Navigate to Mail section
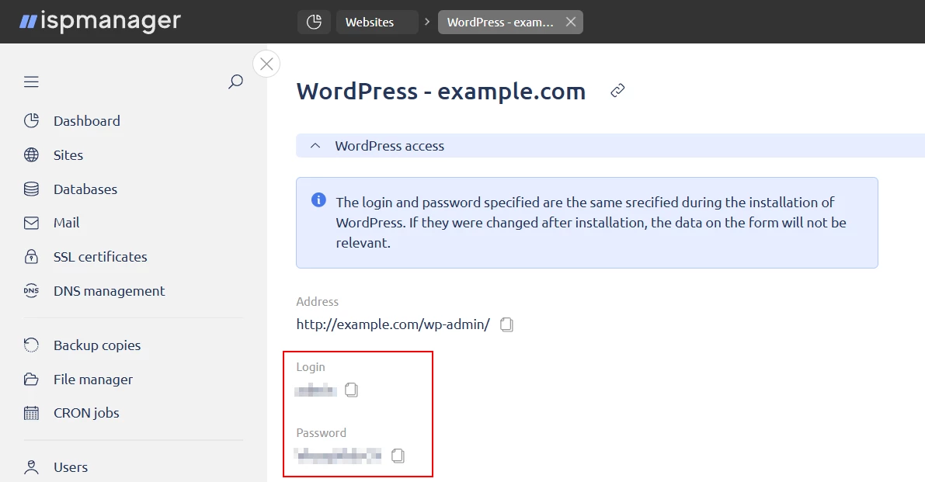The image size is (925, 482). (66, 223)
